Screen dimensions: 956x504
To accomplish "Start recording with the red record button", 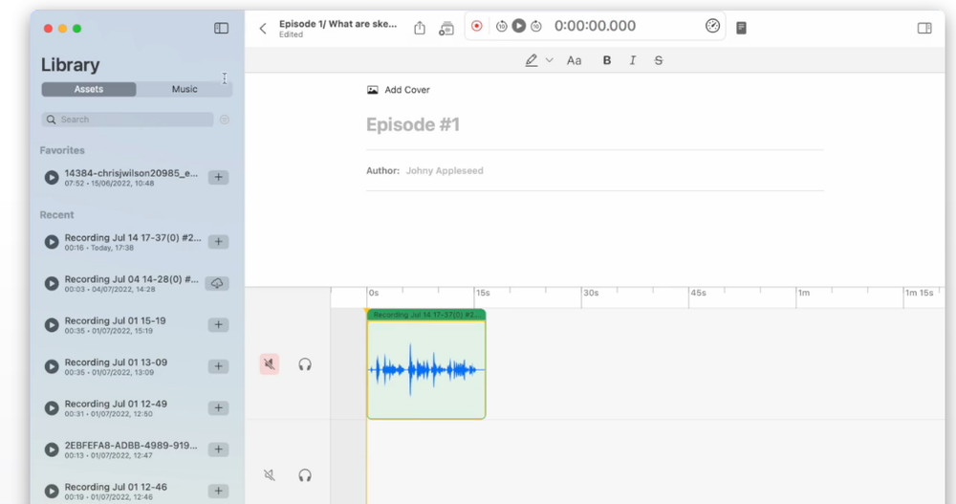I will [477, 26].
